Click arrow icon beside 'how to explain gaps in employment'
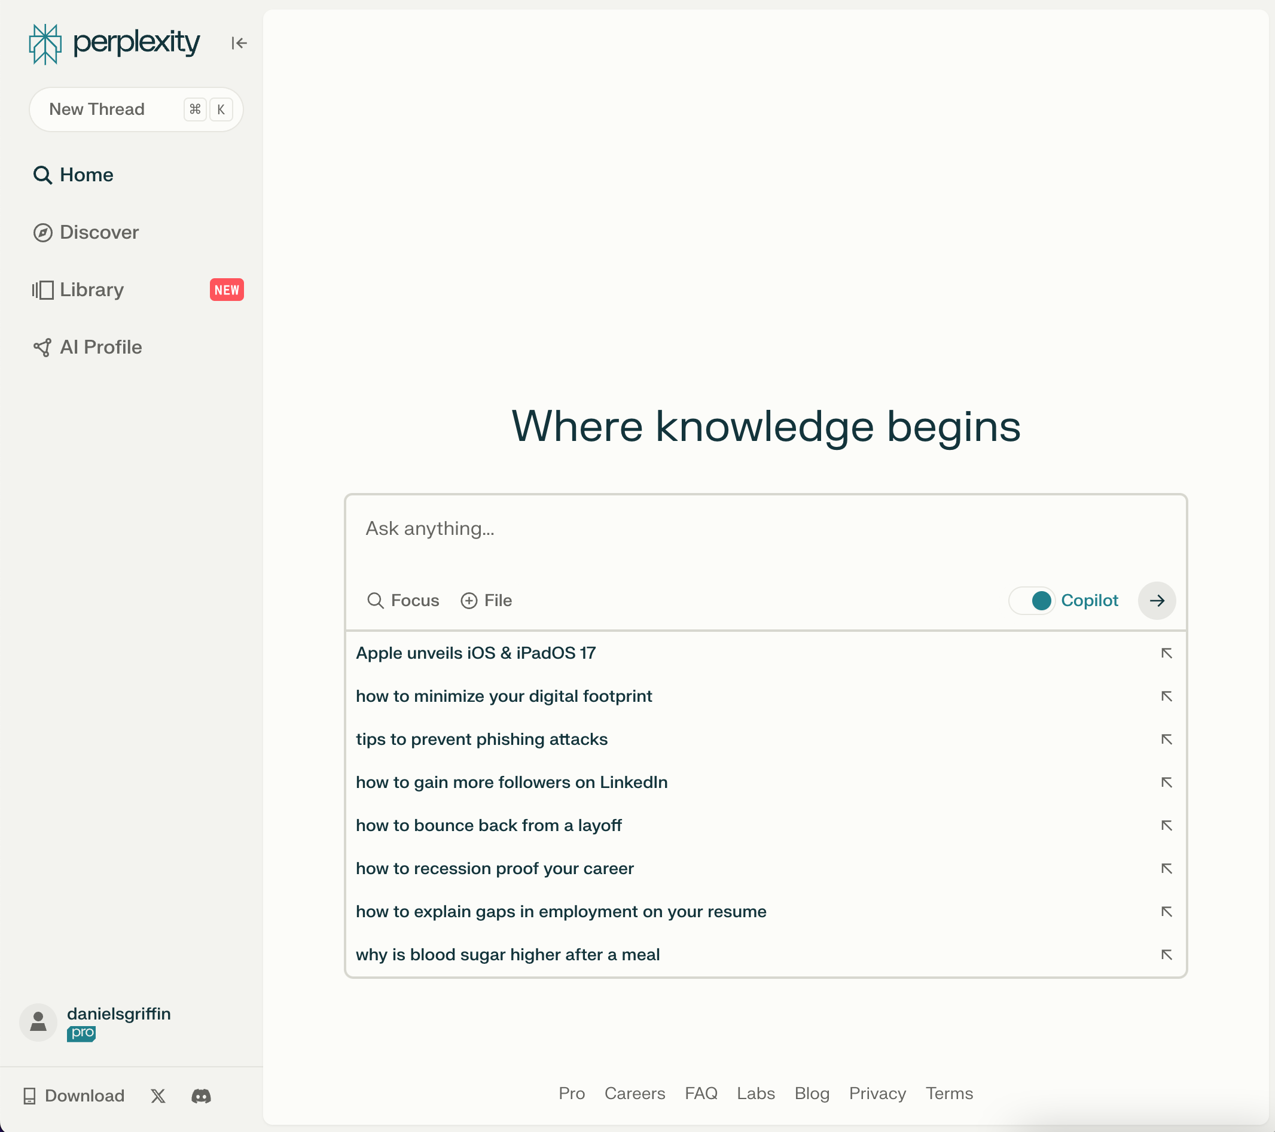 tap(1167, 911)
